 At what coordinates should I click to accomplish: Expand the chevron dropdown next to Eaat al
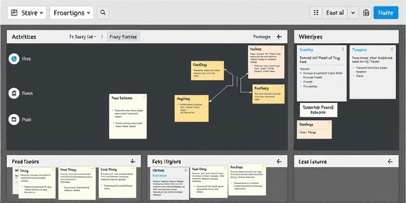click(x=353, y=13)
